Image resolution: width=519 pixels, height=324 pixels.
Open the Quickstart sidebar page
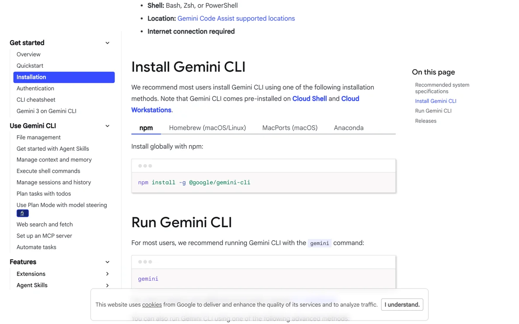(30, 66)
